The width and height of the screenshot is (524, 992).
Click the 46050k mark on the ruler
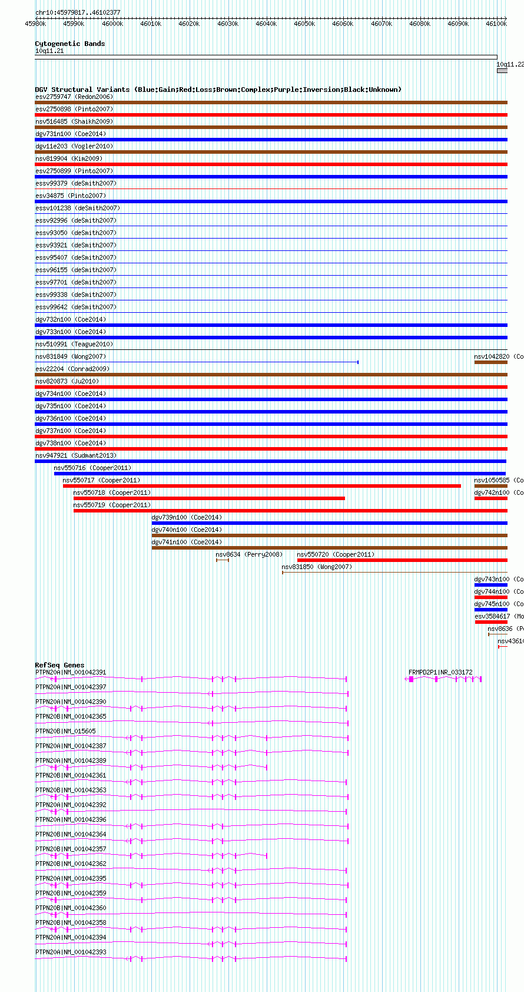pos(304,24)
